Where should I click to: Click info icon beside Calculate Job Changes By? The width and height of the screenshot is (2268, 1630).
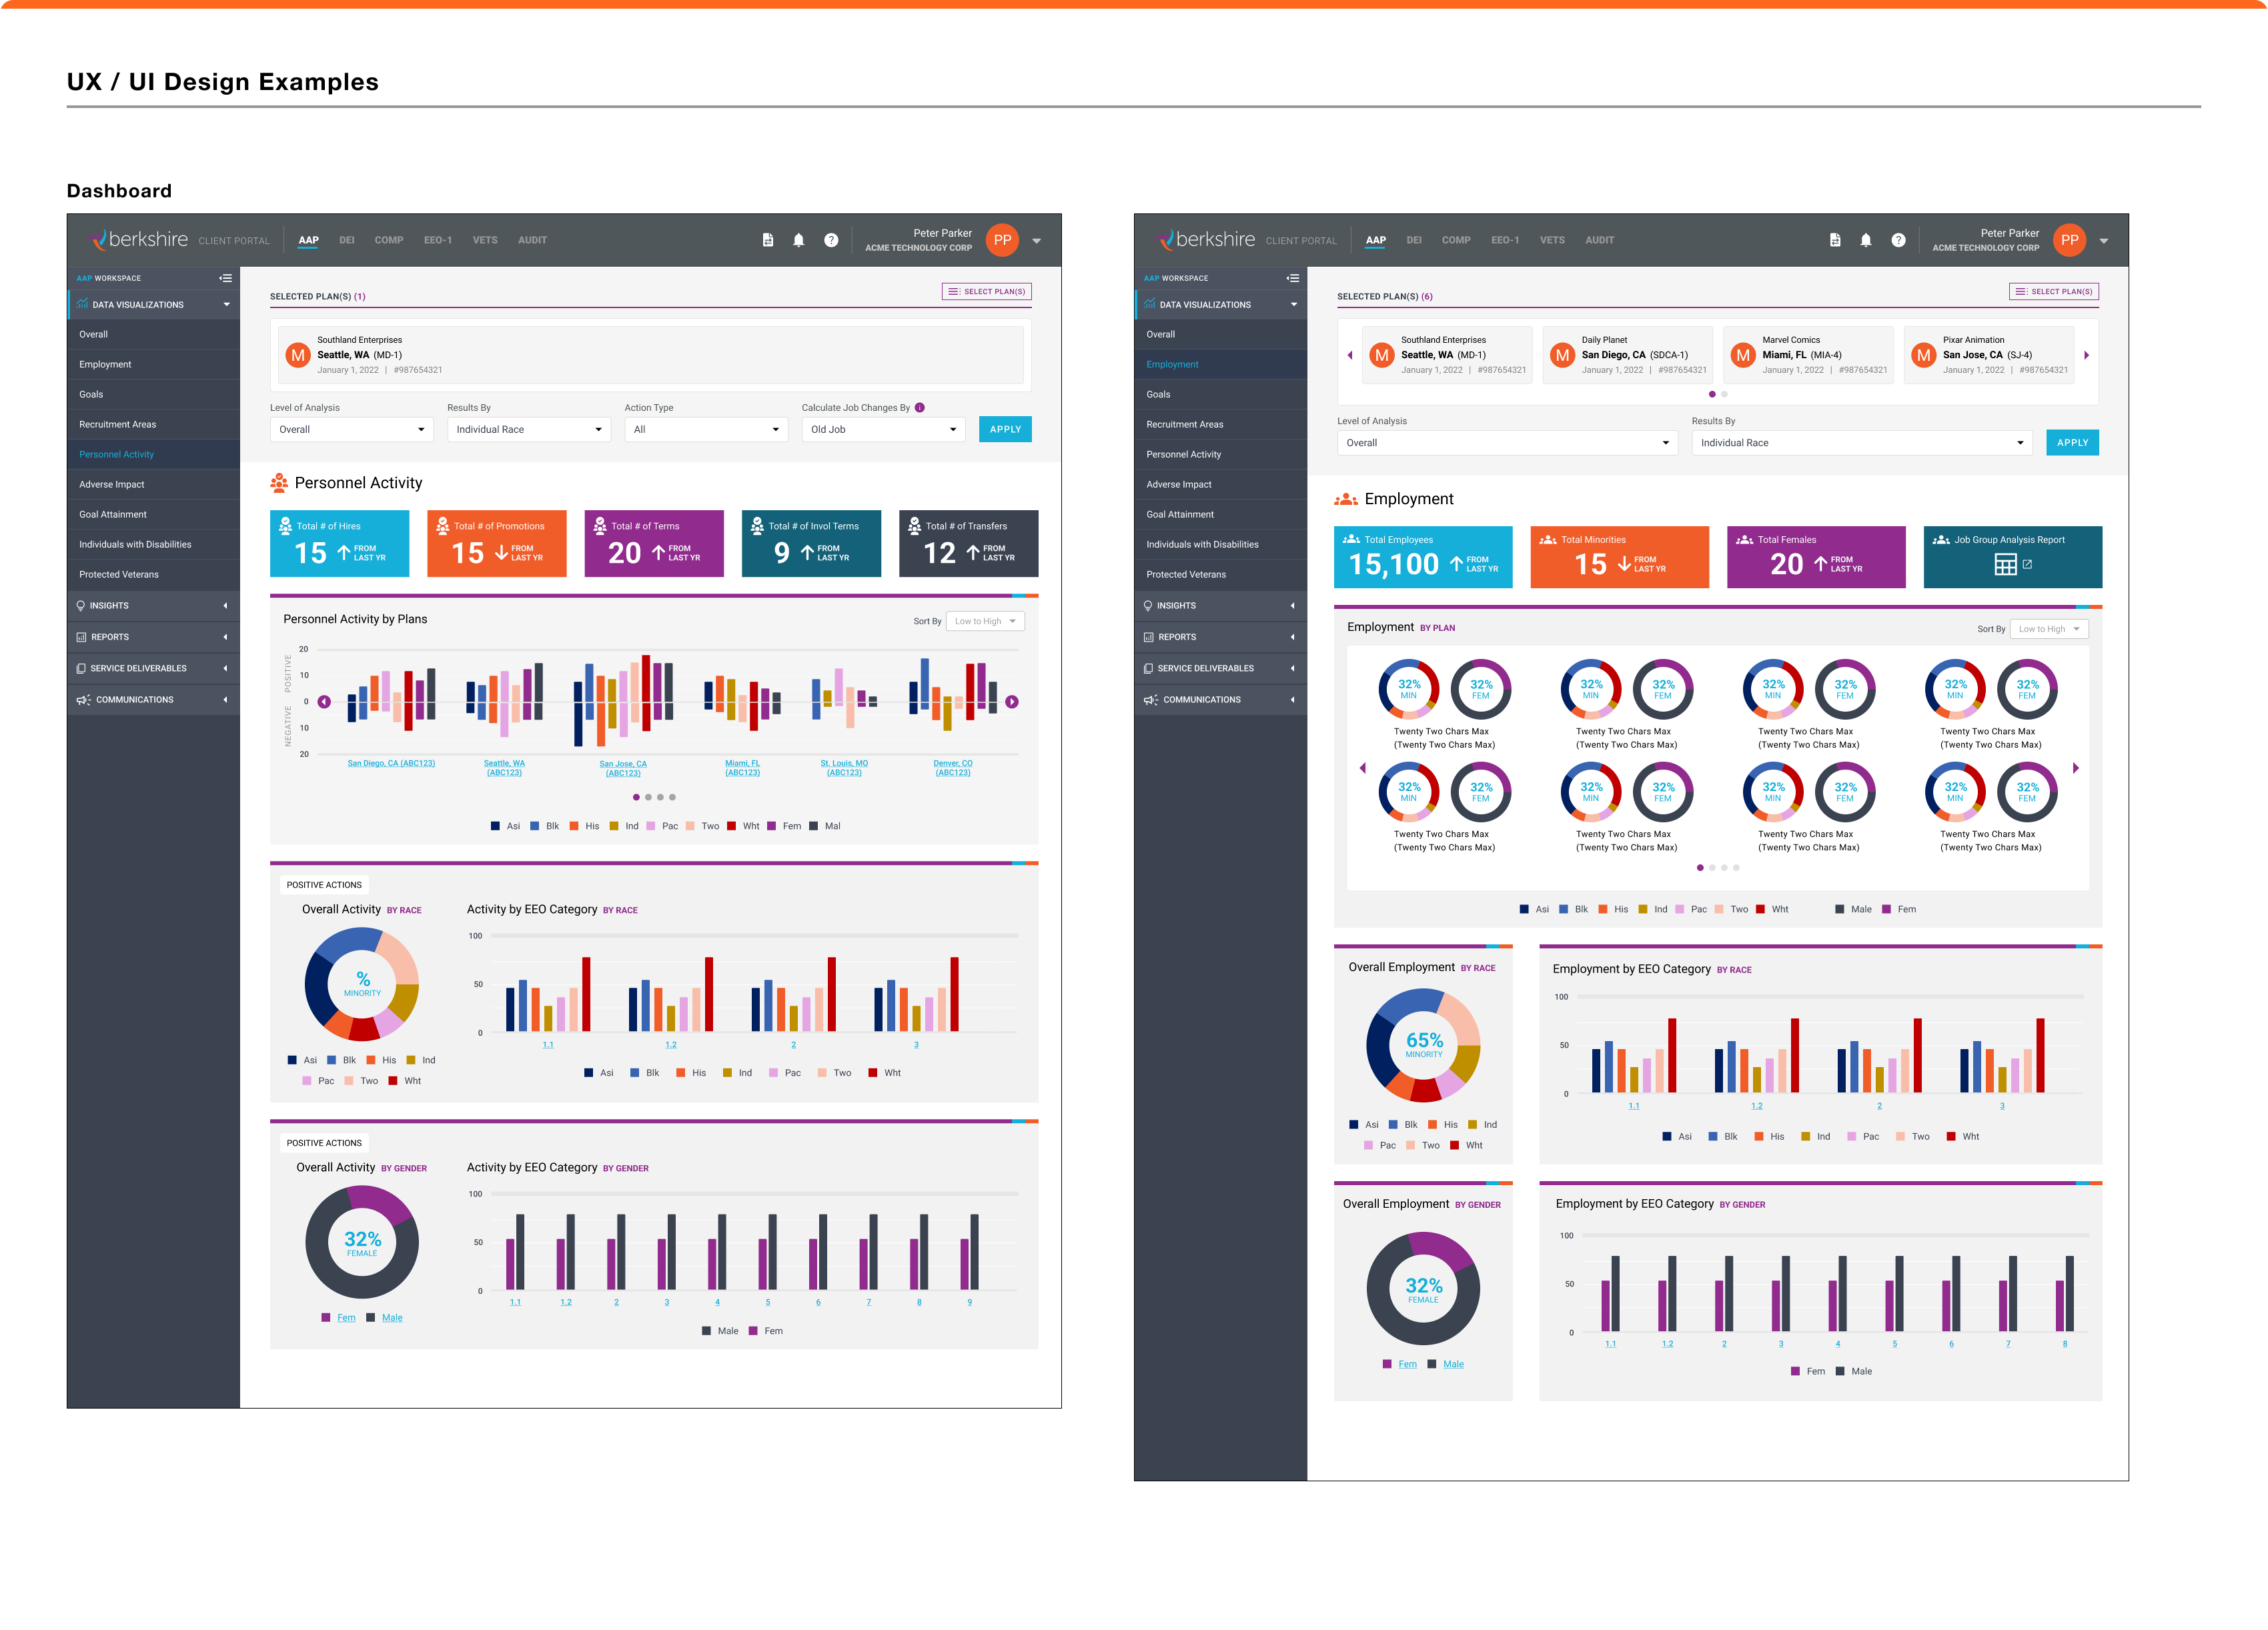[920, 408]
